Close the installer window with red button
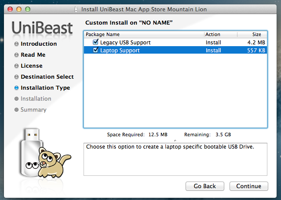The width and height of the screenshot is (281, 200). (x=10, y=9)
